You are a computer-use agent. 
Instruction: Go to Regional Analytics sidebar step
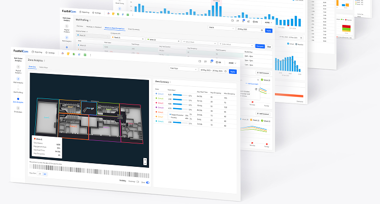(18, 69)
